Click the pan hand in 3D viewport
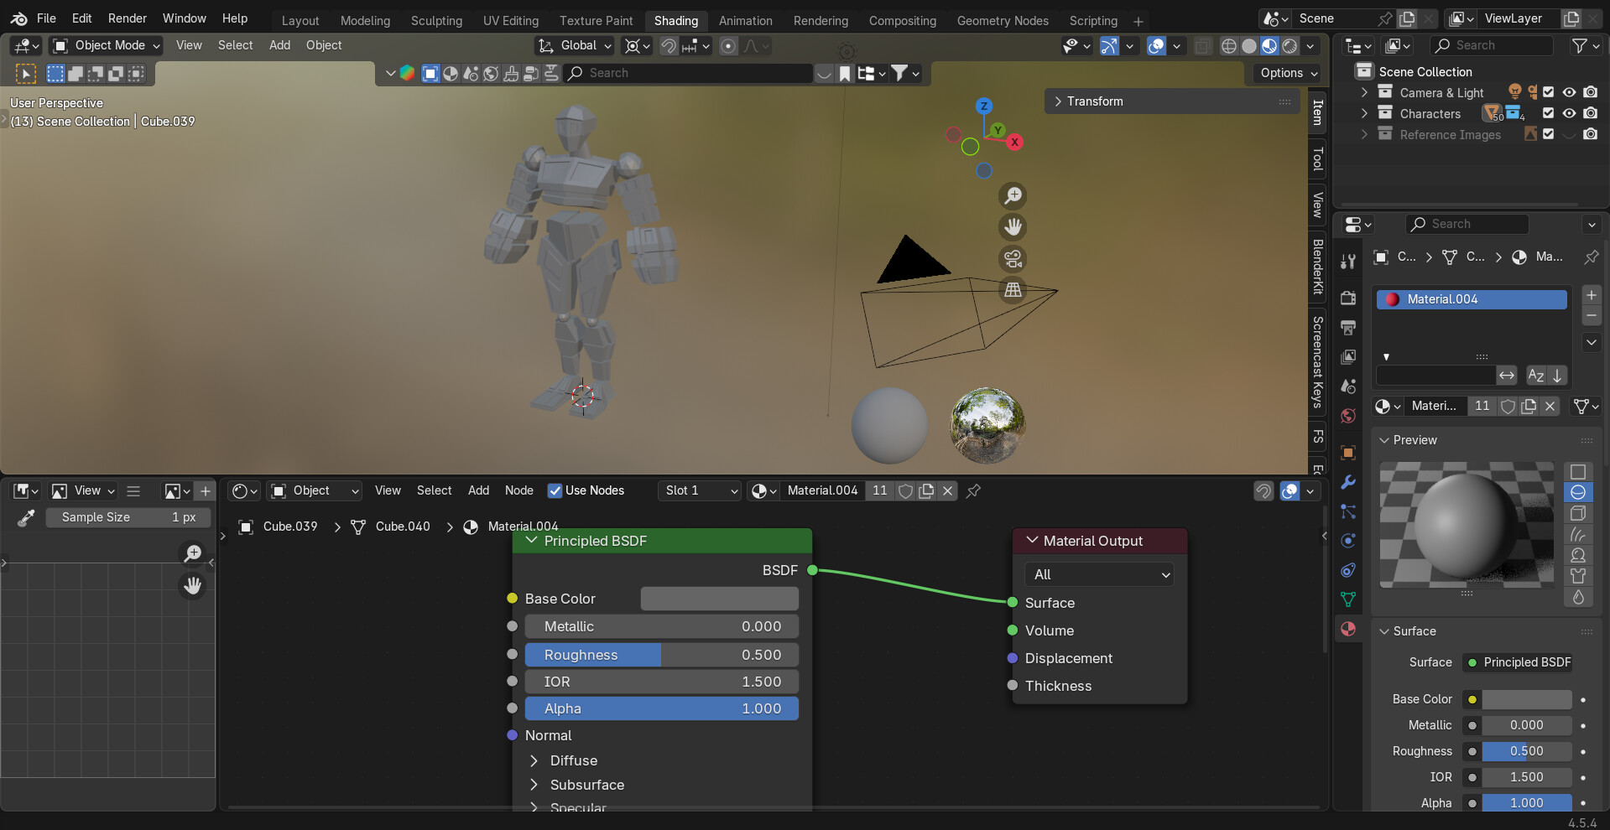 click(x=1013, y=226)
